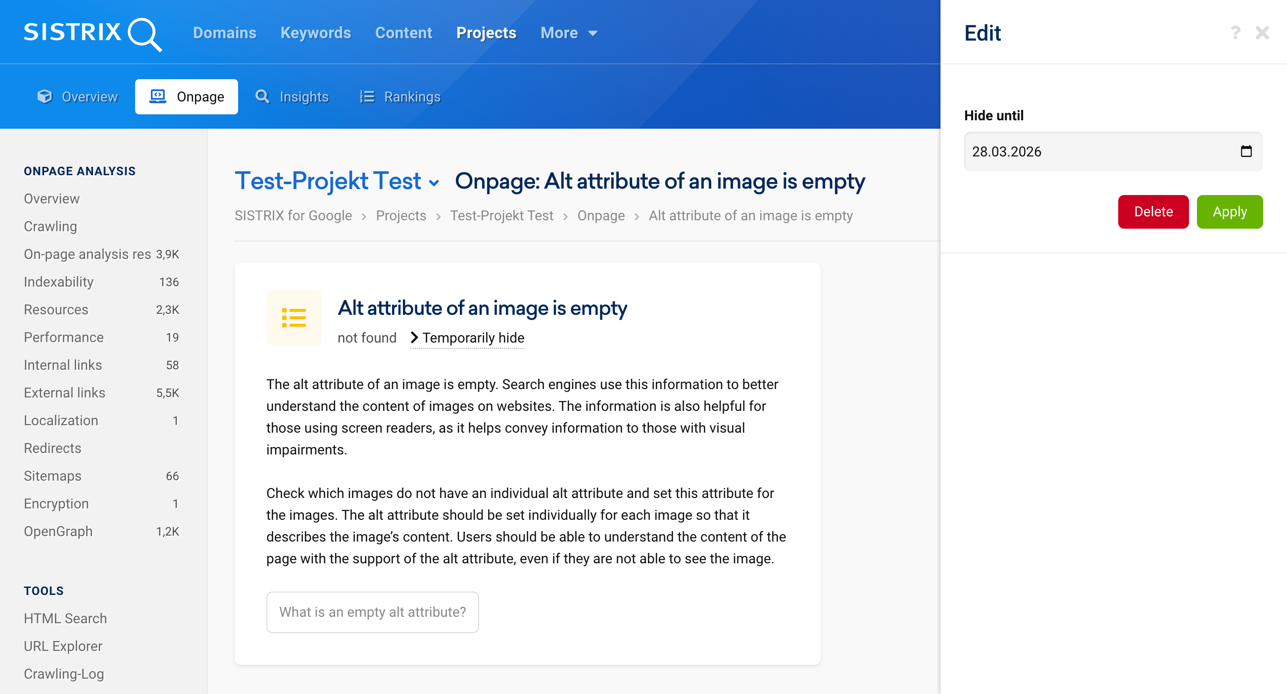The height and width of the screenshot is (694, 1287).
Task: Expand the Test-Projekt Test project dropdown
Action: (x=434, y=183)
